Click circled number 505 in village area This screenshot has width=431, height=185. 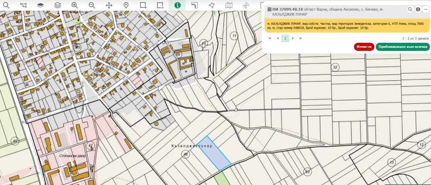point(78,47)
